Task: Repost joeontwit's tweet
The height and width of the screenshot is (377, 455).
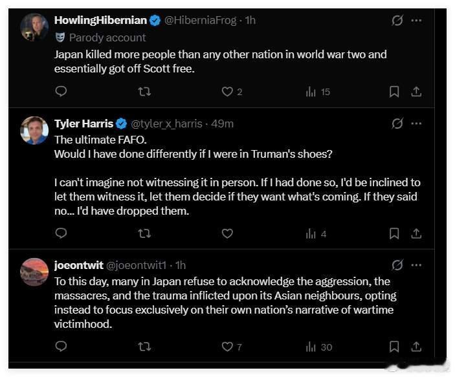Action: [x=144, y=347]
